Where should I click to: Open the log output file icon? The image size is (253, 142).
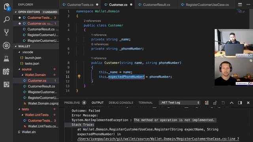tap(223, 103)
